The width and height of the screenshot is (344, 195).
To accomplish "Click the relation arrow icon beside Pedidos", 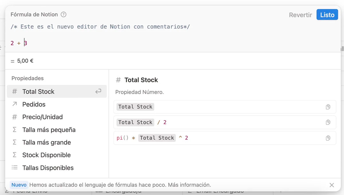I will click(15, 104).
